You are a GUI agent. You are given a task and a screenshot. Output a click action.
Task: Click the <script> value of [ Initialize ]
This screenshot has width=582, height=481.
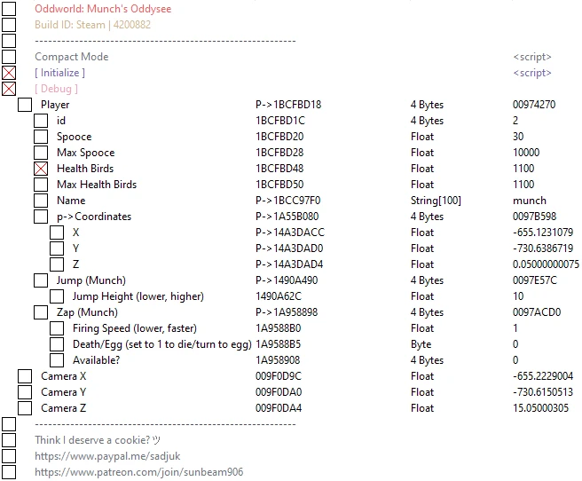point(532,73)
